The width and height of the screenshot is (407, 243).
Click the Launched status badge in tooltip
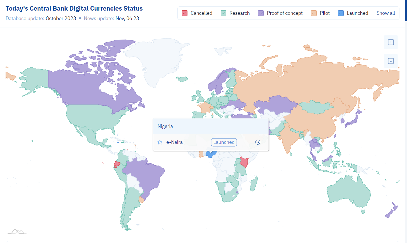tap(224, 142)
